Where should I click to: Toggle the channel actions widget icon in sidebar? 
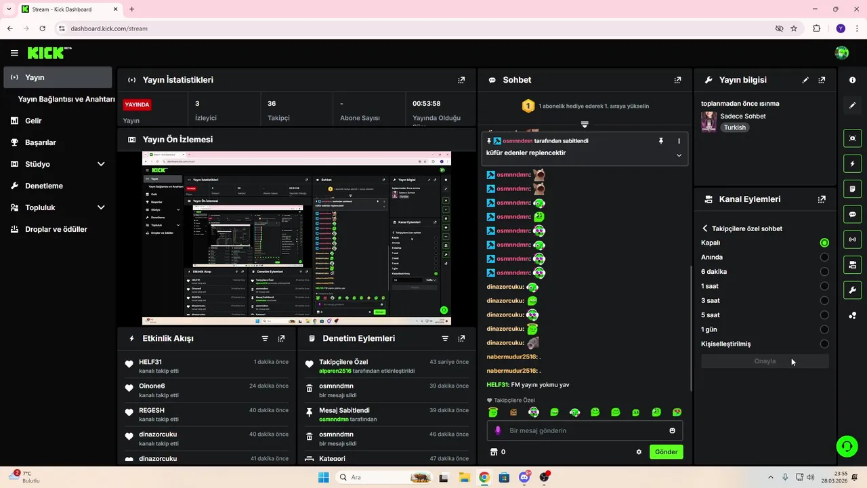(852, 264)
